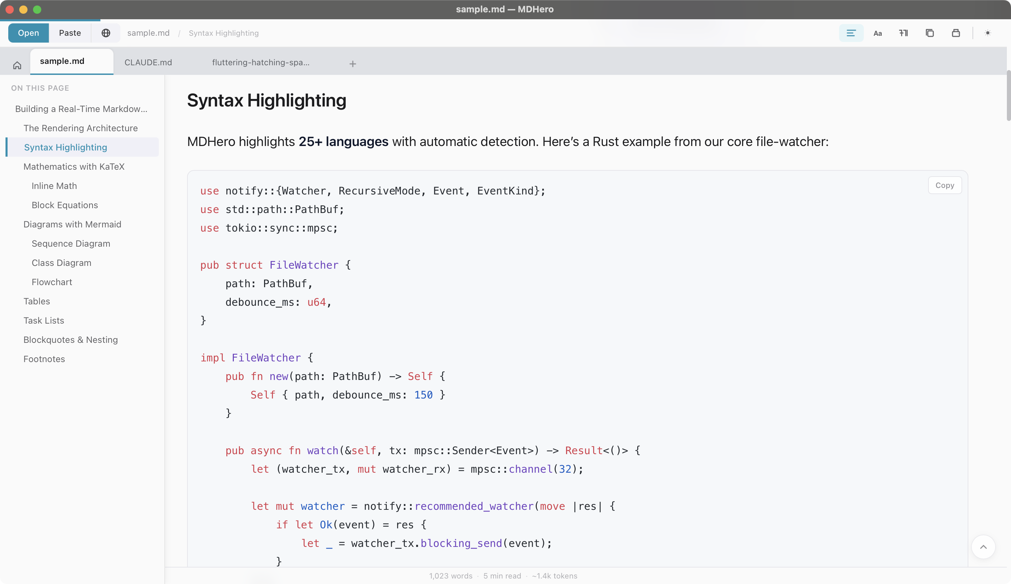
Task: Click the scroll-to-top chevron button
Action: [x=983, y=547]
